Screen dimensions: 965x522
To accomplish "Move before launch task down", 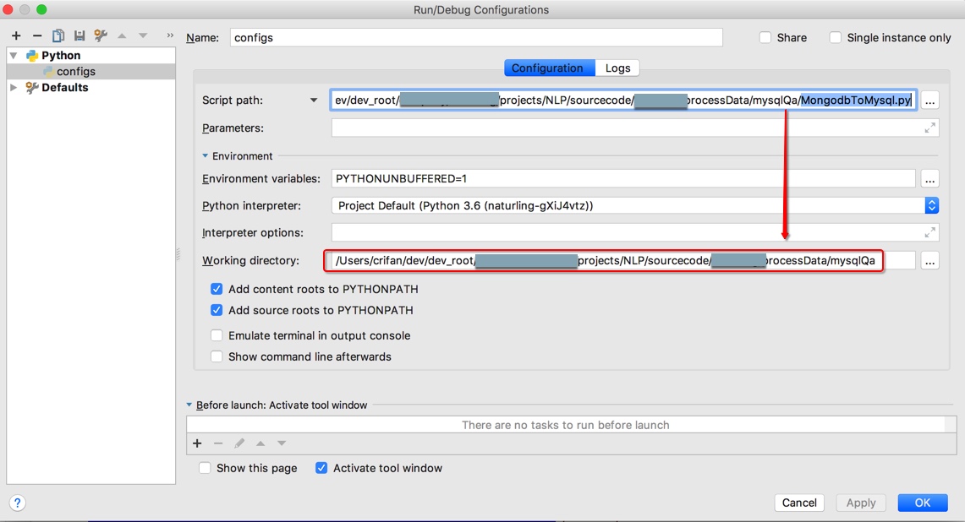I will click(282, 443).
